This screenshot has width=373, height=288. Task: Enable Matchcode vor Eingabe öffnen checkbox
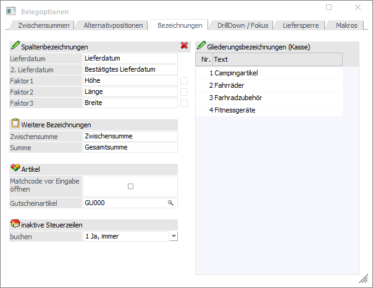tap(130, 187)
